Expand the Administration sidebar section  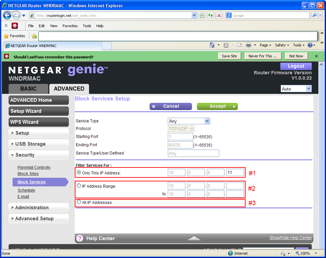point(39,208)
